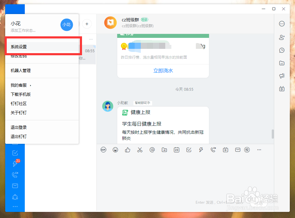Open group announcements via the megaphone icon

(282, 76)
